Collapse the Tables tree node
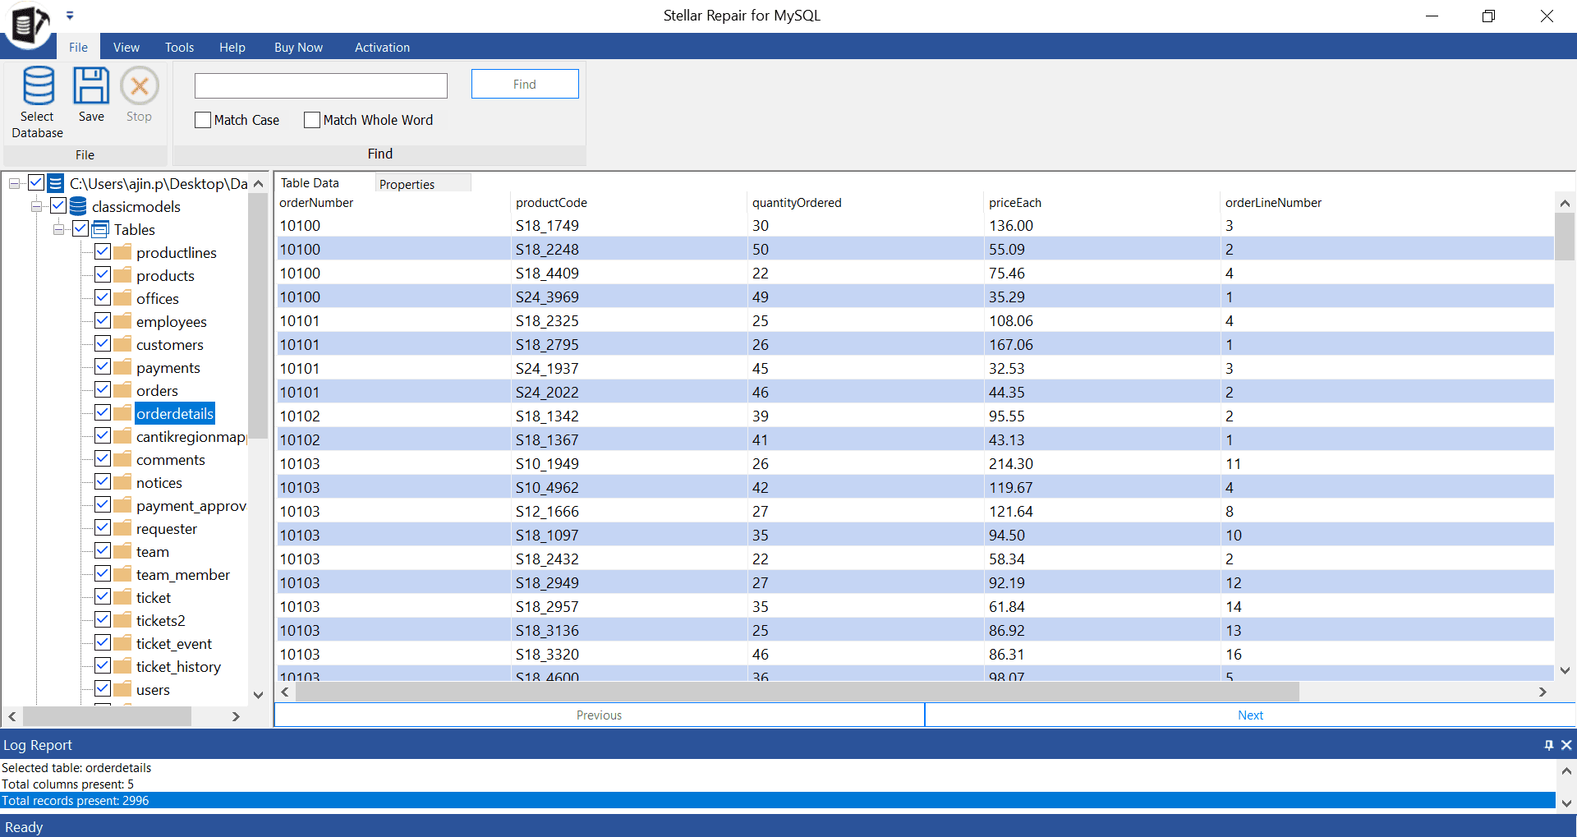This screenshot has height=837, width=1577. tap(58, 229)
